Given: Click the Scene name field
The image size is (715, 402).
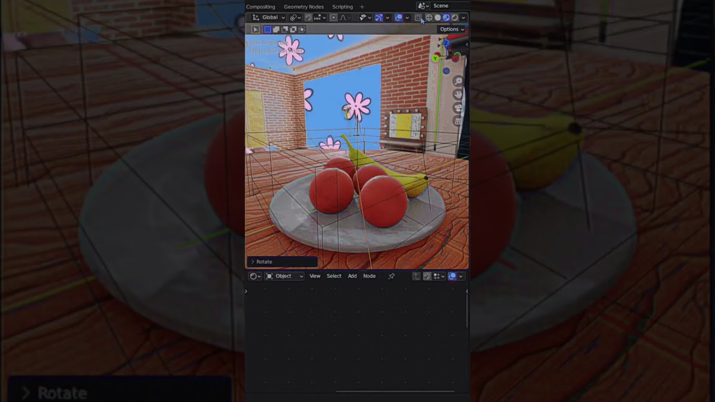Looking at the screenshot, I should [449, 6].
